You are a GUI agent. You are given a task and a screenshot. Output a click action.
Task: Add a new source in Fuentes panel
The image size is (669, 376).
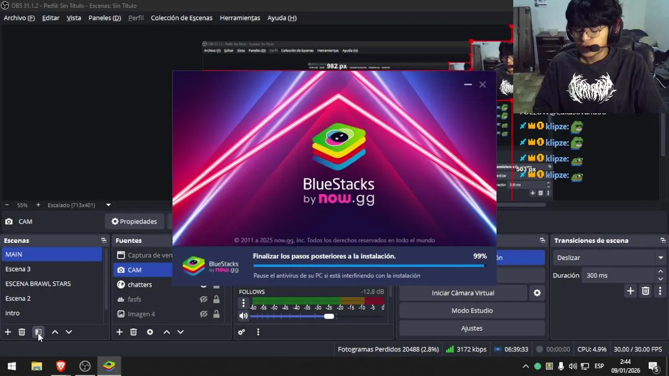tap(119, 332)
